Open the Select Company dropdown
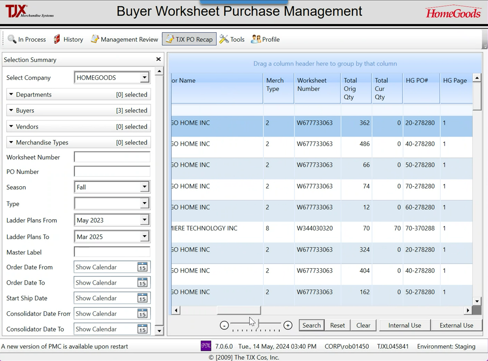 click(144, 77)
